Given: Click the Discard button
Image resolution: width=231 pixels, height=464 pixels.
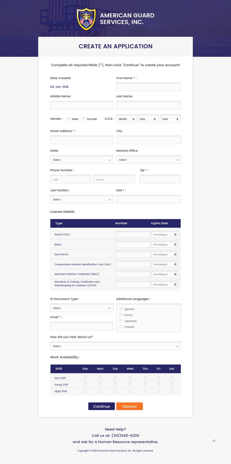Looking at the screenshot, I should click(x=129, y=406).
